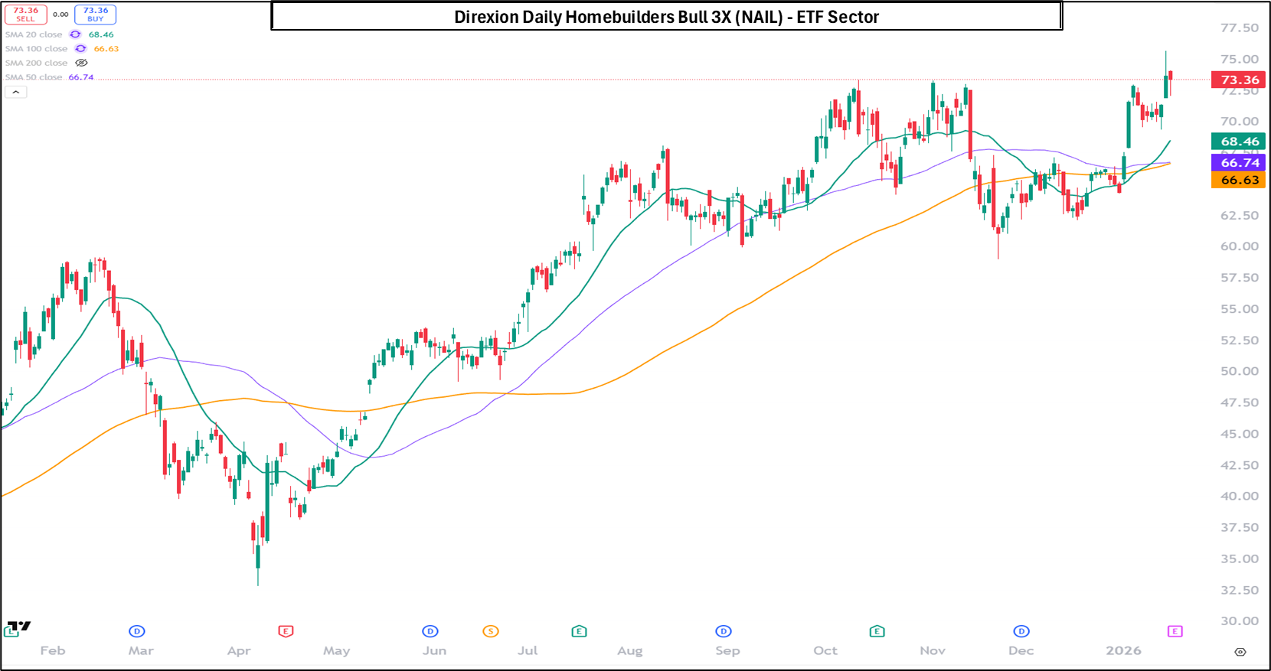
Task: Click the BUY 73.36 button
Action: [95, 15]
